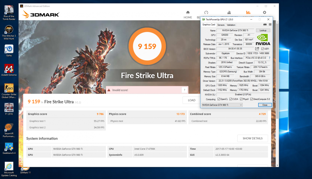Go to the 3DMark HOME tab
The width and height of the screenshot is (312, 179).
coord(188,15)
